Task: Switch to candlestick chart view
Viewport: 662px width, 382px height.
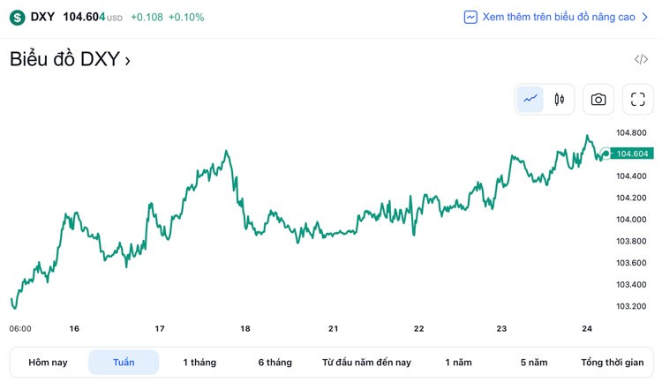Action: 559,100
